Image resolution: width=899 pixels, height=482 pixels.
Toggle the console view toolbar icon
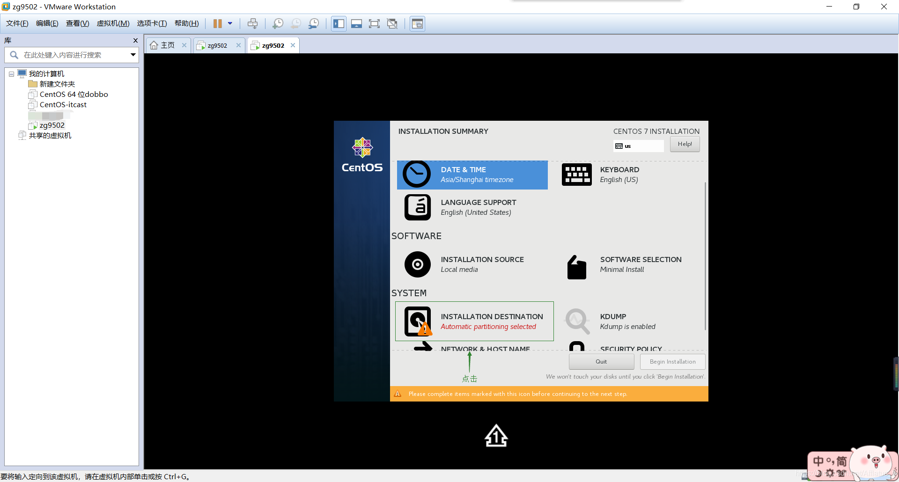[x=417, y=23]
